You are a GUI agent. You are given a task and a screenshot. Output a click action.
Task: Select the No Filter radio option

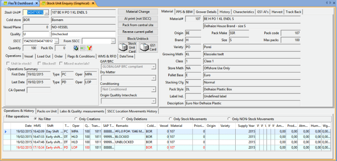36,119
